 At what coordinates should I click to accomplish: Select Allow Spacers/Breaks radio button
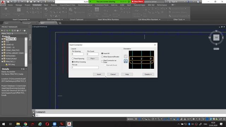[x=102, y=57]
